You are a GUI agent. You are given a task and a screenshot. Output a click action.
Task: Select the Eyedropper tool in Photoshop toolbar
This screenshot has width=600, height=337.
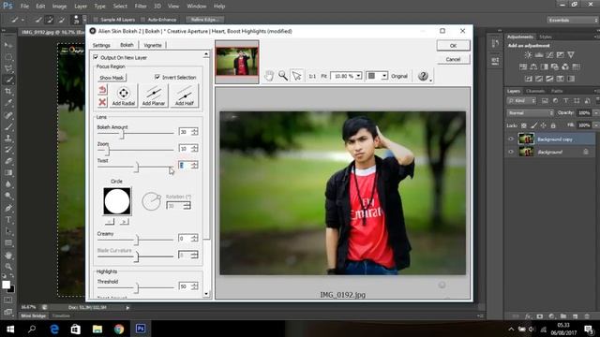8,103
